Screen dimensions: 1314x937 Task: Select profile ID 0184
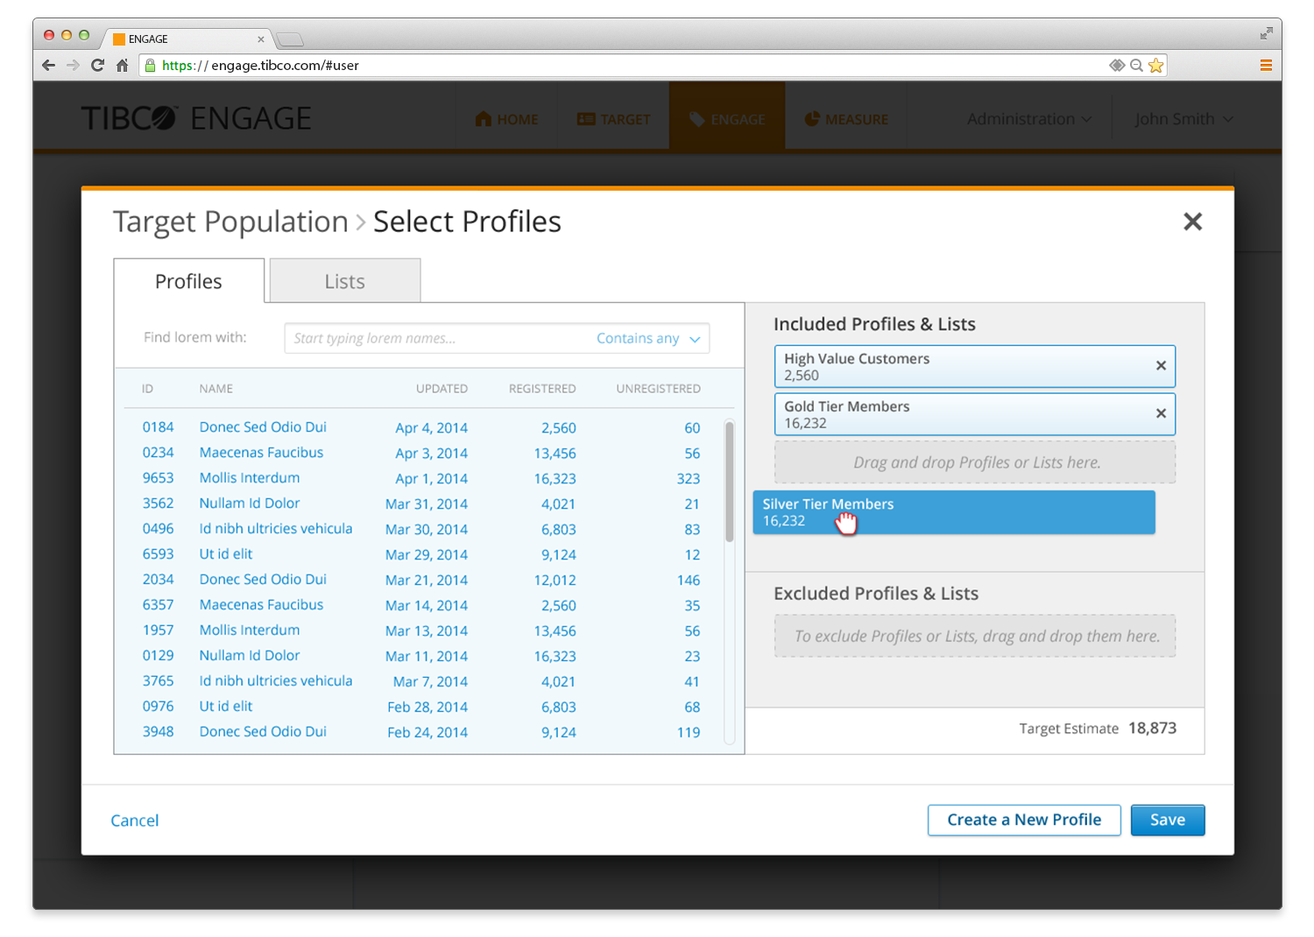point(158,427)
